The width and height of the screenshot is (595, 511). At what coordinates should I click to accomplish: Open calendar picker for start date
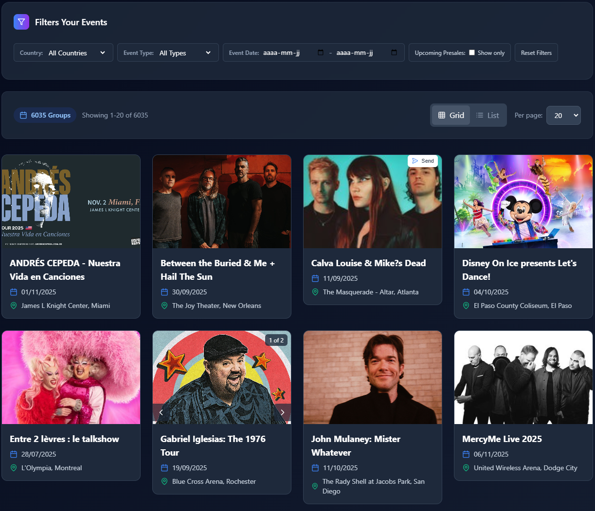click(x=321, y=52)
